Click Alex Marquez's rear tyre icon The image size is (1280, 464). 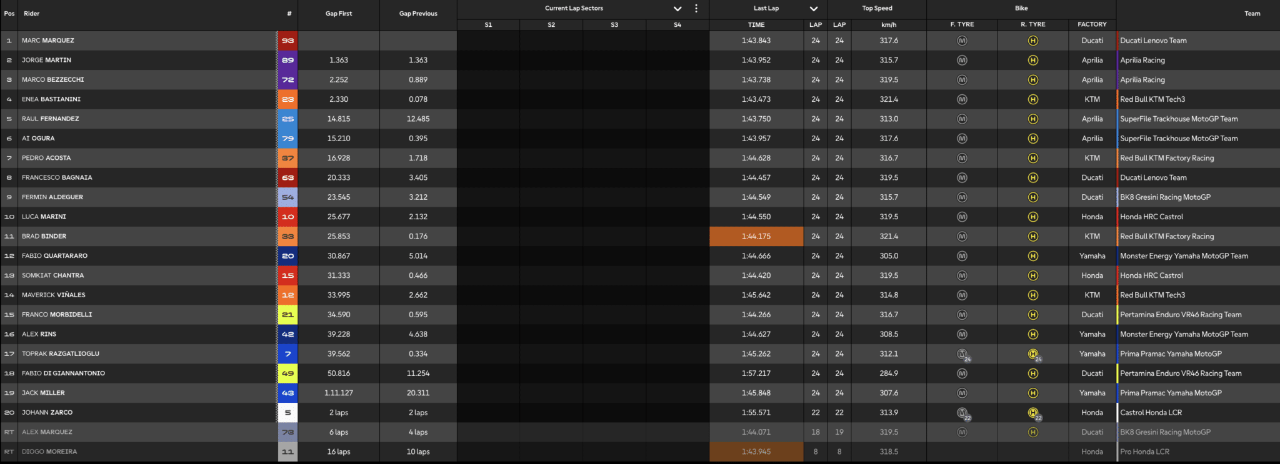pyautogui.click(x=1033, y=432)
